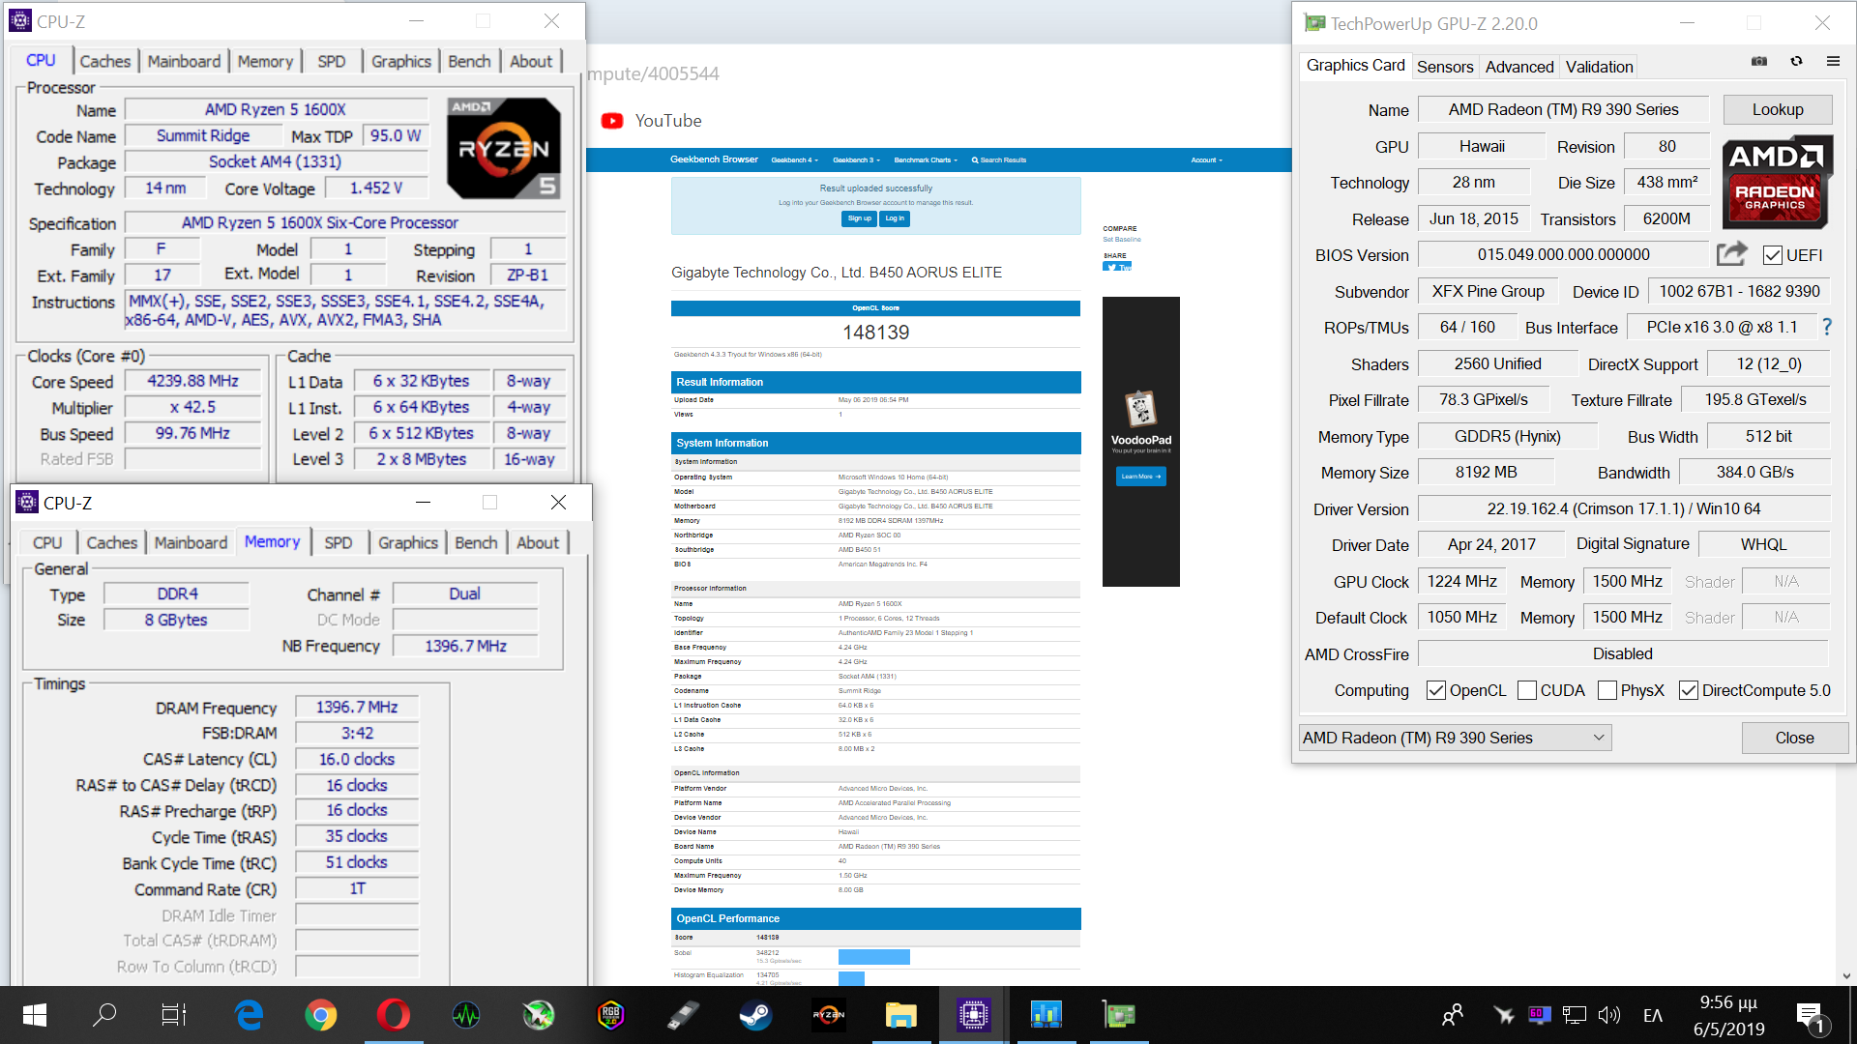Viewport: 1857px width, 1044px height.
Task: Click the GPU-Z refresh icon
Action: point(1796,61)
